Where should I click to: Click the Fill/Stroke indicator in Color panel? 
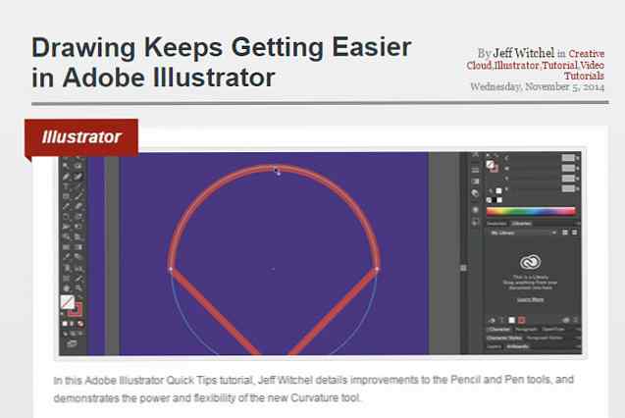click(493, 166)
